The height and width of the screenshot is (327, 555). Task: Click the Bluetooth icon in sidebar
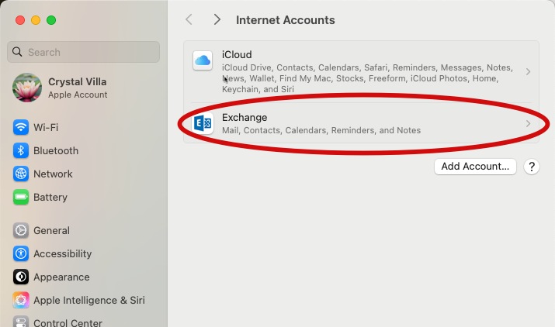coord(21,150)
